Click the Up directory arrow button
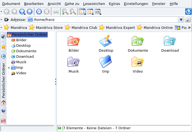The width and height of the screenshot is (192, 132). [x=22, y=12]
